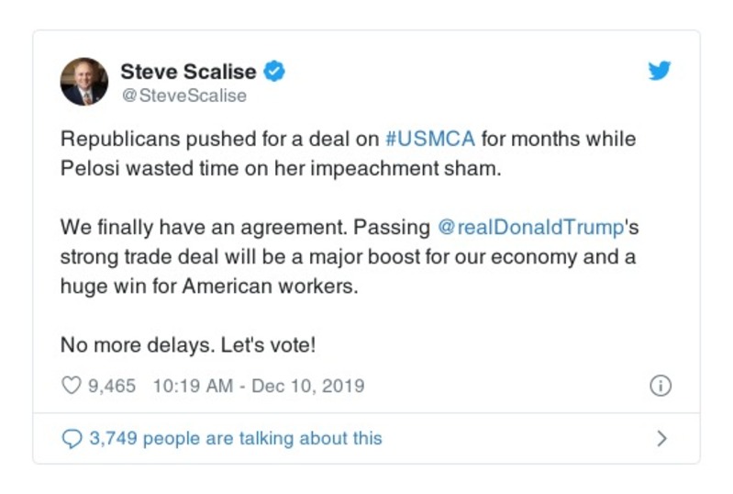The height and width of the screenshot is (494, 733).
Task: Click the Twitter bird logo
Action: [660, 72]
